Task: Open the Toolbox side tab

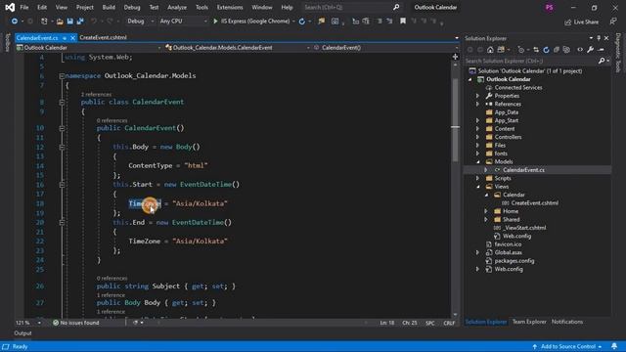Action: [x=7, y=42]
